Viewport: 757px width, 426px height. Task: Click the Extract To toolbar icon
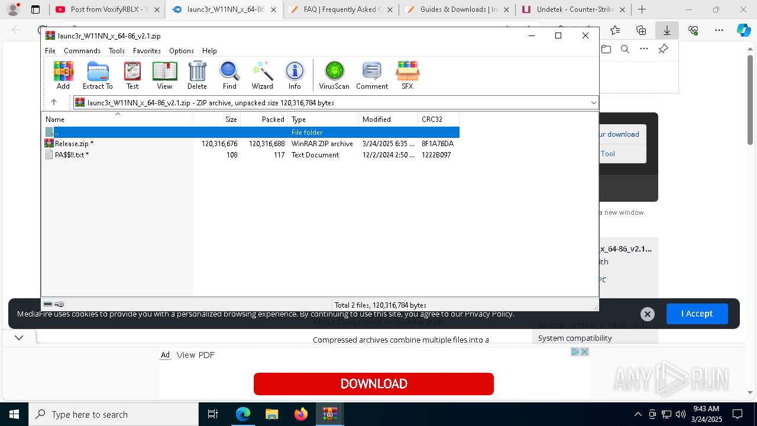click(x=98, y=75)
